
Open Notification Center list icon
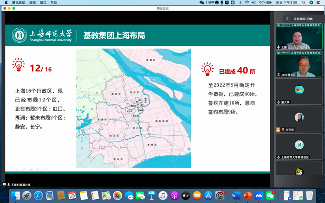coord(318,2)
